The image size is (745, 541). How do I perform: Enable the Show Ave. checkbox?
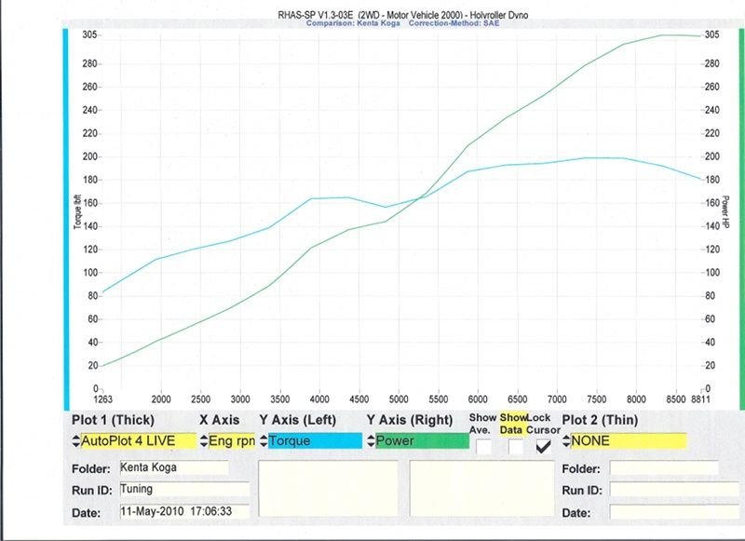coord(483,447)
